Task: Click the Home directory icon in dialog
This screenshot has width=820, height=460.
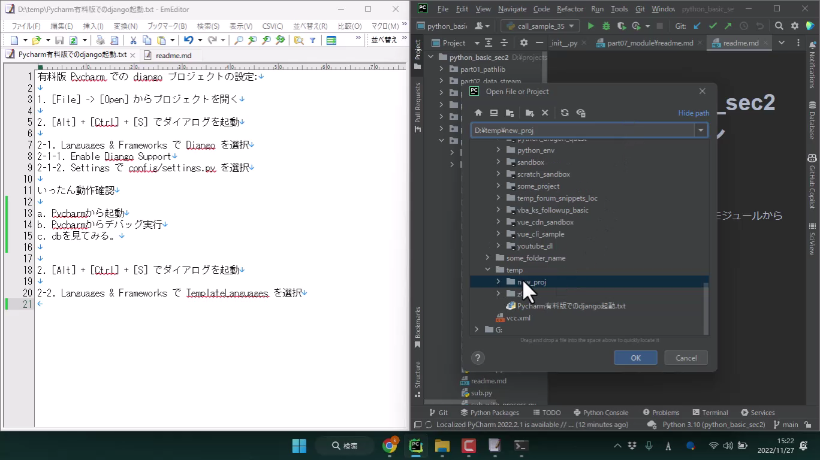Action: point(478,113)
